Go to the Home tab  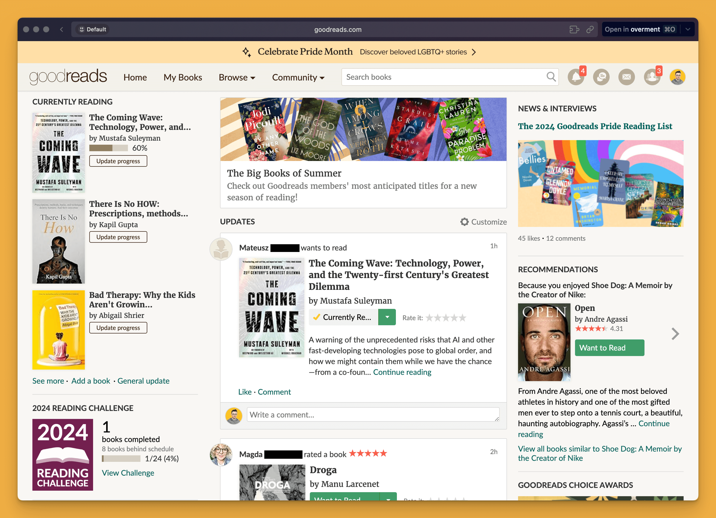(135, 77)
